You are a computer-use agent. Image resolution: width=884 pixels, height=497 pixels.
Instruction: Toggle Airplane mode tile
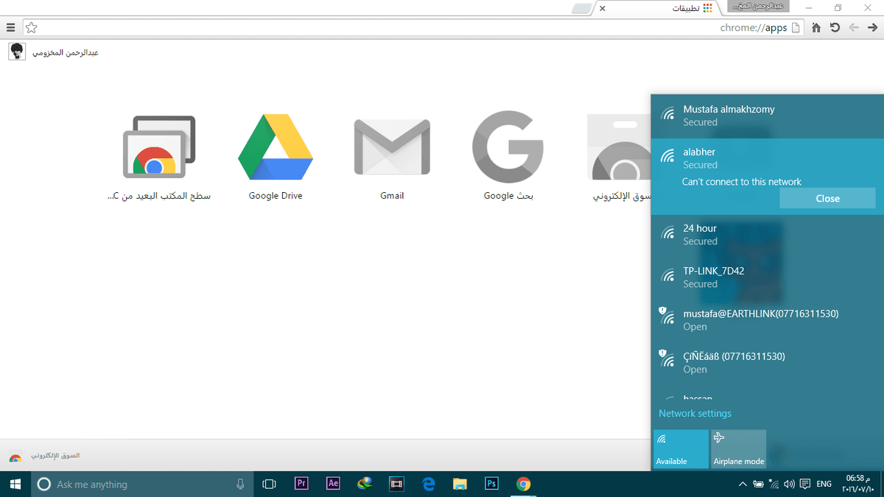pos(738,449)
